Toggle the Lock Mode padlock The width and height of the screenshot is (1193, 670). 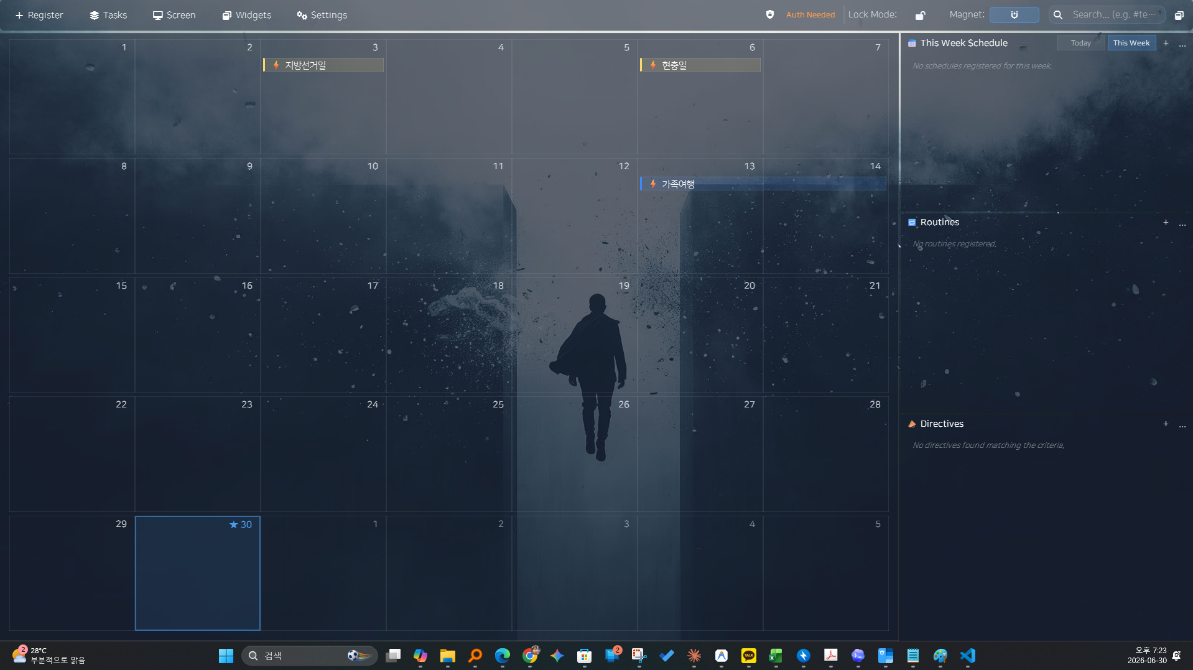[920, 15]
